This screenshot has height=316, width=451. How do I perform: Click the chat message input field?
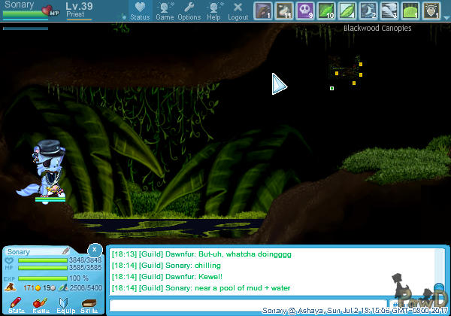[248, 305]
